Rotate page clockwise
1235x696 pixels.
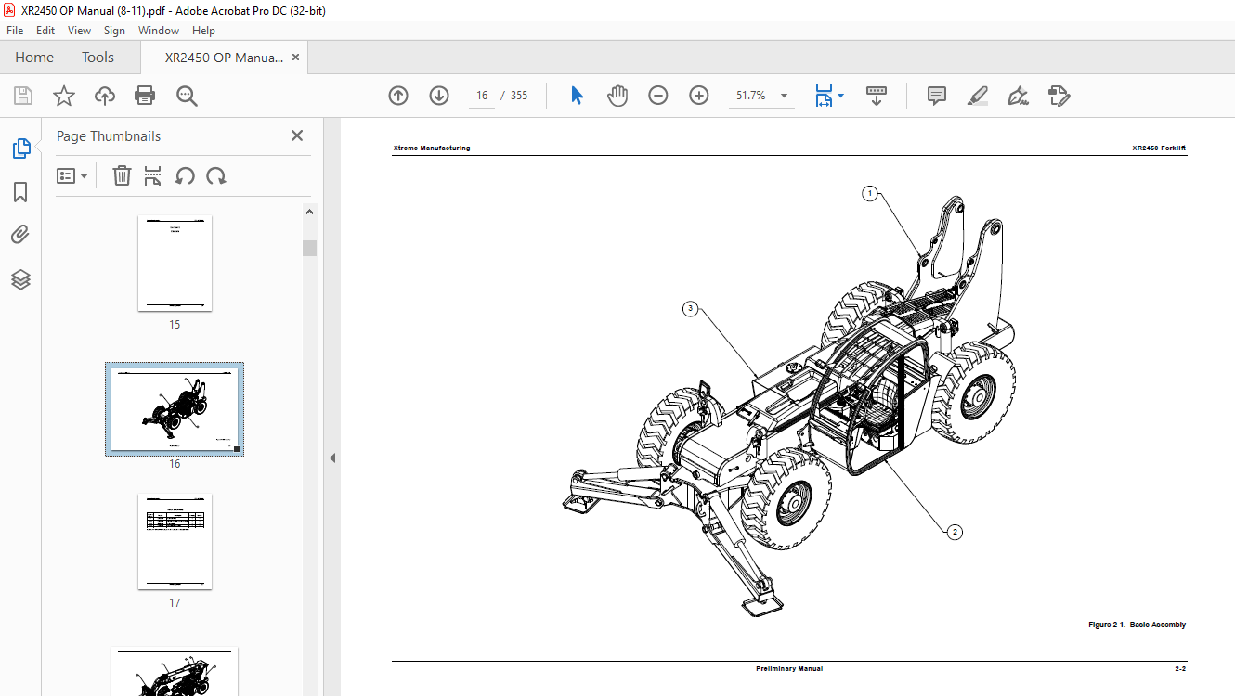[x=216, y=175]
